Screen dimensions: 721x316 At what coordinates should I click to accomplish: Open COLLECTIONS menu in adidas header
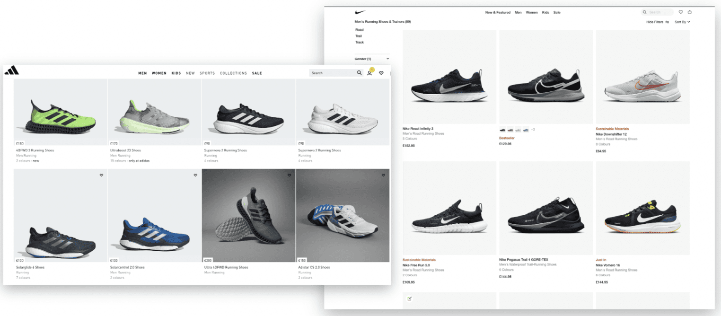233,73
